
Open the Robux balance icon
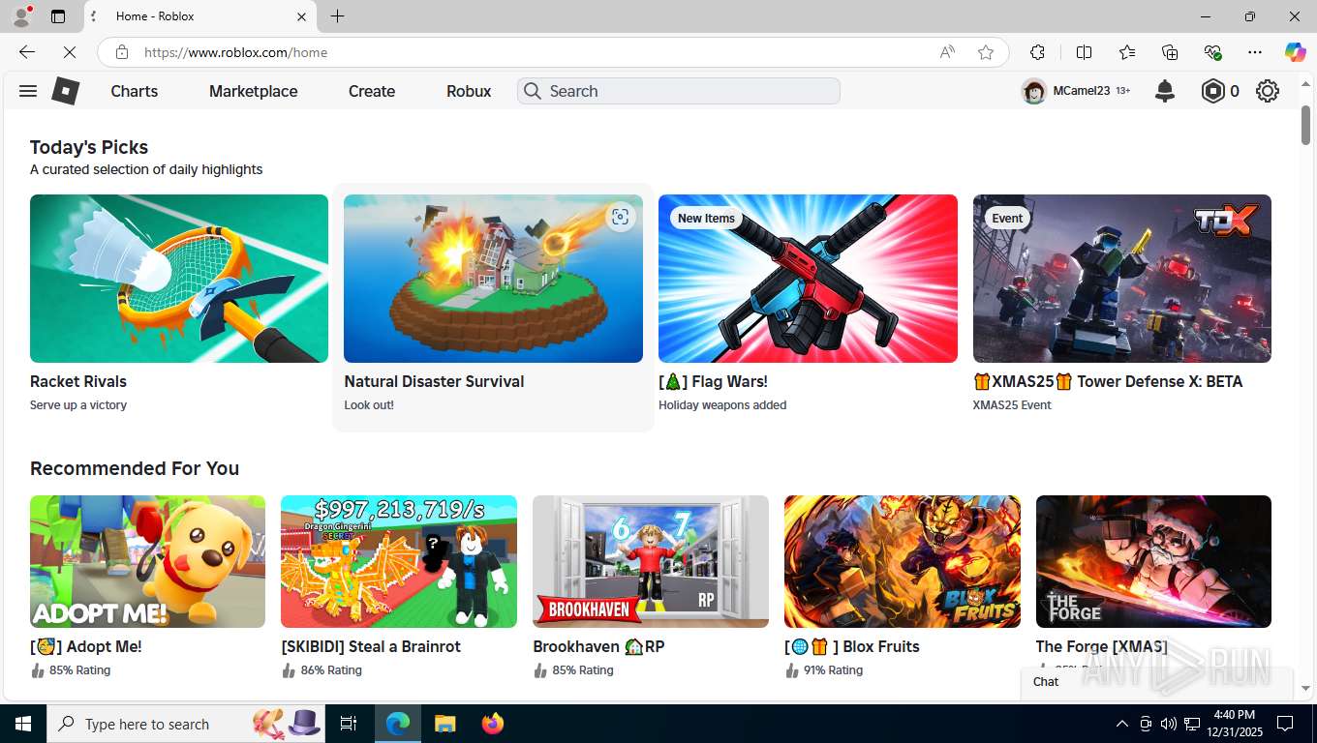pyautogui.click(x=1212, y=91)
